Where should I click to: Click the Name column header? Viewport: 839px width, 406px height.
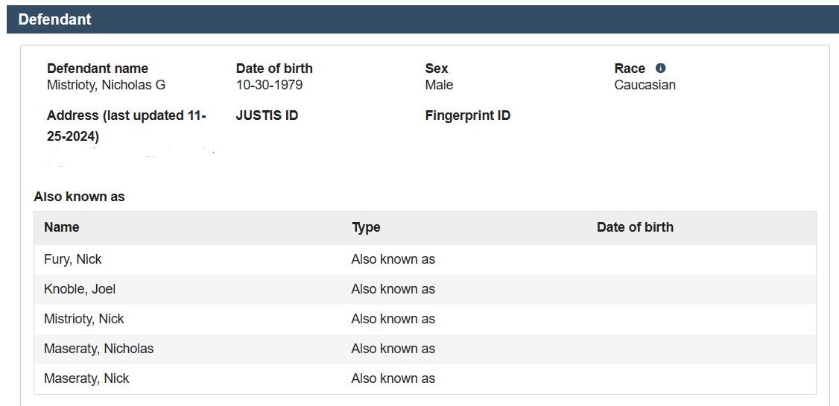pyautogui.click(x=62, y=227)
